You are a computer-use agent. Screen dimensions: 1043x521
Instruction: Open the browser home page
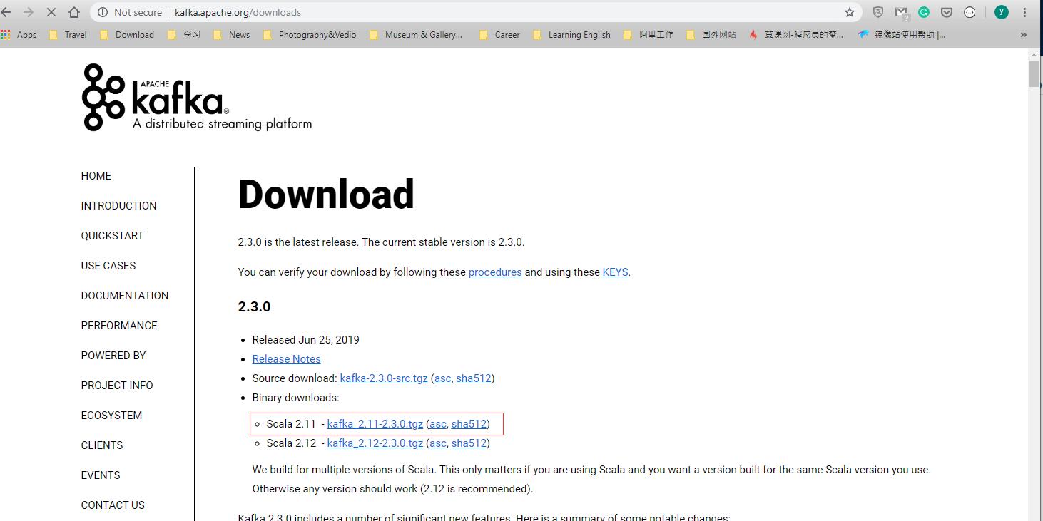74,12
